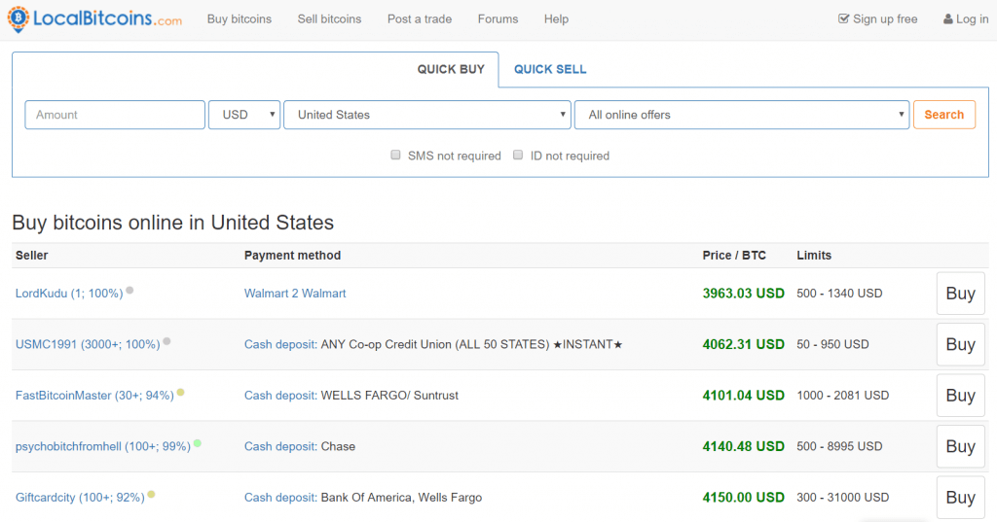The height and width of the screenshot is (522, 997).
Task: Open Sell bitcoins menu item
Action: pyautogui.click(x=329, y=19)
